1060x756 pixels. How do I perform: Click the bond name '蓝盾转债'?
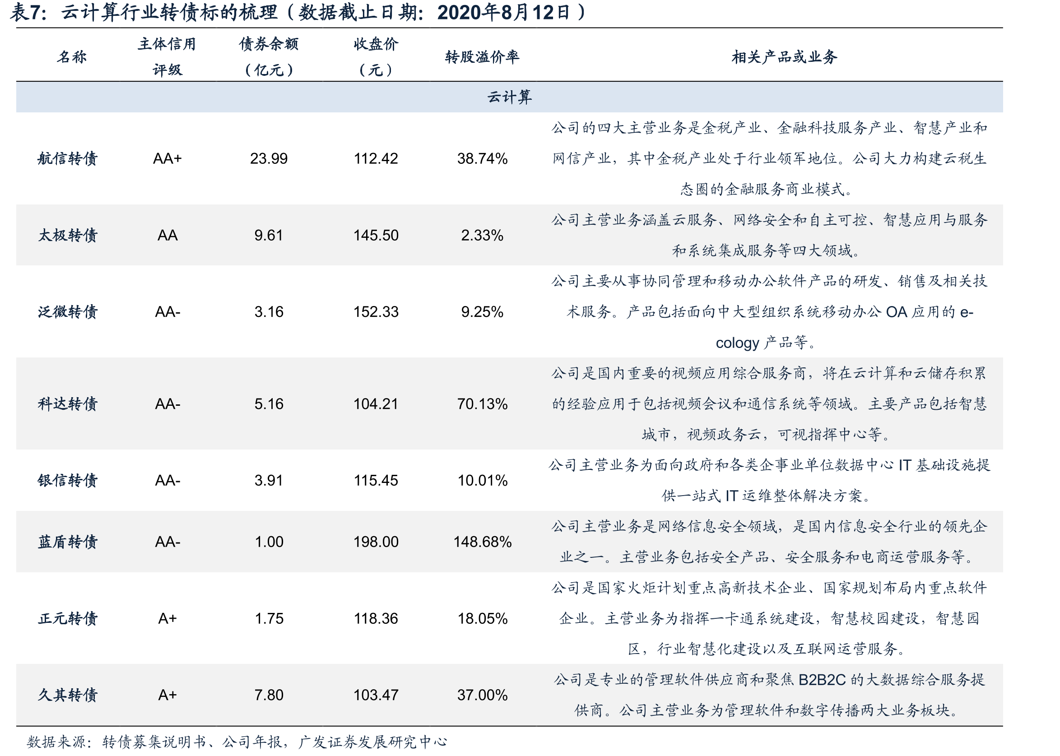tap(68, 542)
